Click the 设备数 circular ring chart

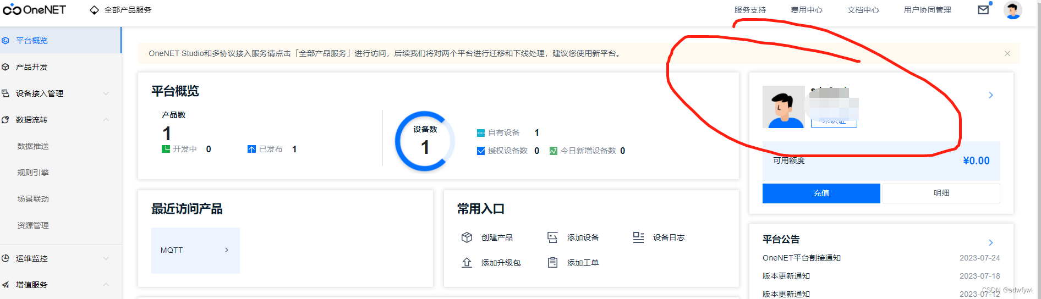point(425,141)
